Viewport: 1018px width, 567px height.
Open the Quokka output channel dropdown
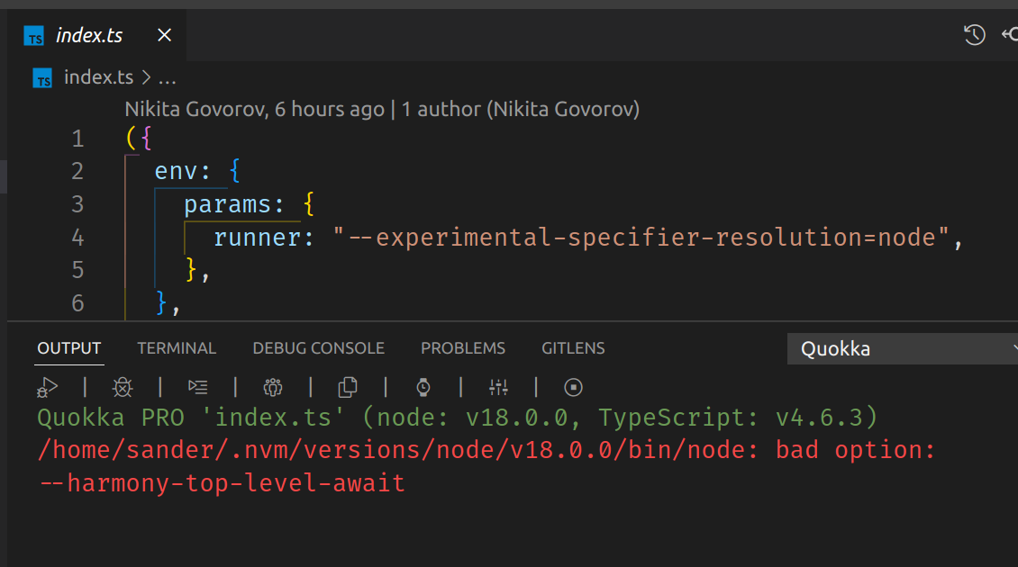(x=901, y=348)
